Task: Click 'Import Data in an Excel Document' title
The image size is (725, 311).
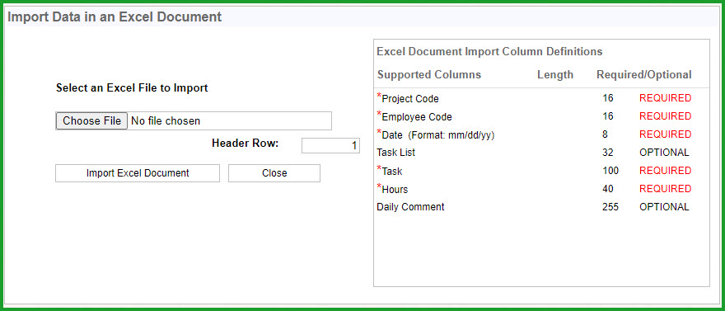Action: (115, 17)
